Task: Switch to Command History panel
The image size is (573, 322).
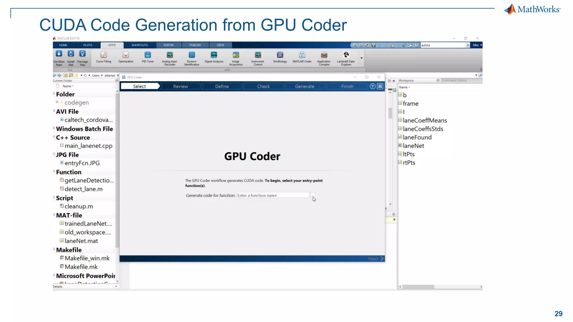Action: click(454, 80)
